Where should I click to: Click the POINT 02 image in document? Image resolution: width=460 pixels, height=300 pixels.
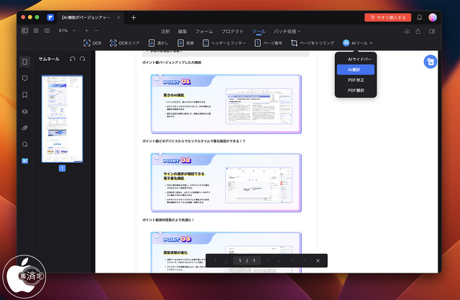coord(226,182)
